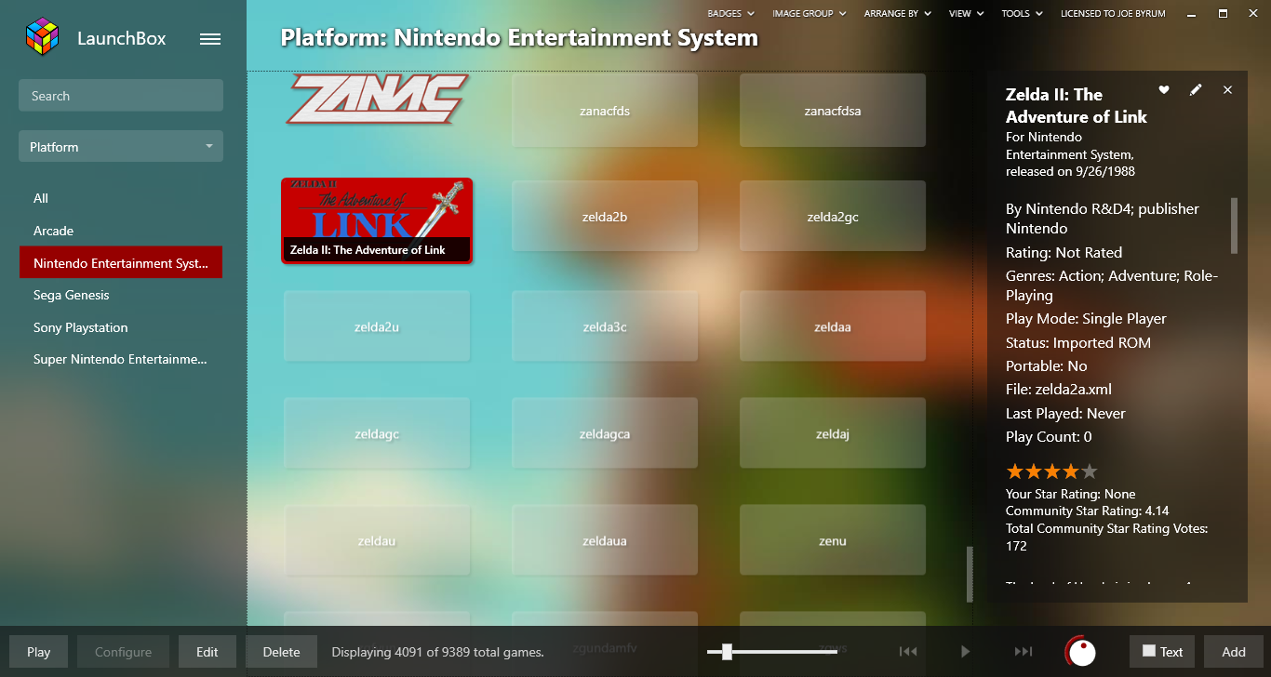
Task: Select the zeldaua game tile
Action: pos(605,540)
